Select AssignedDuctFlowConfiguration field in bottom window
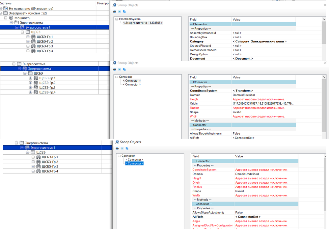This screenshot has height=236, width=329. (213, 225)
